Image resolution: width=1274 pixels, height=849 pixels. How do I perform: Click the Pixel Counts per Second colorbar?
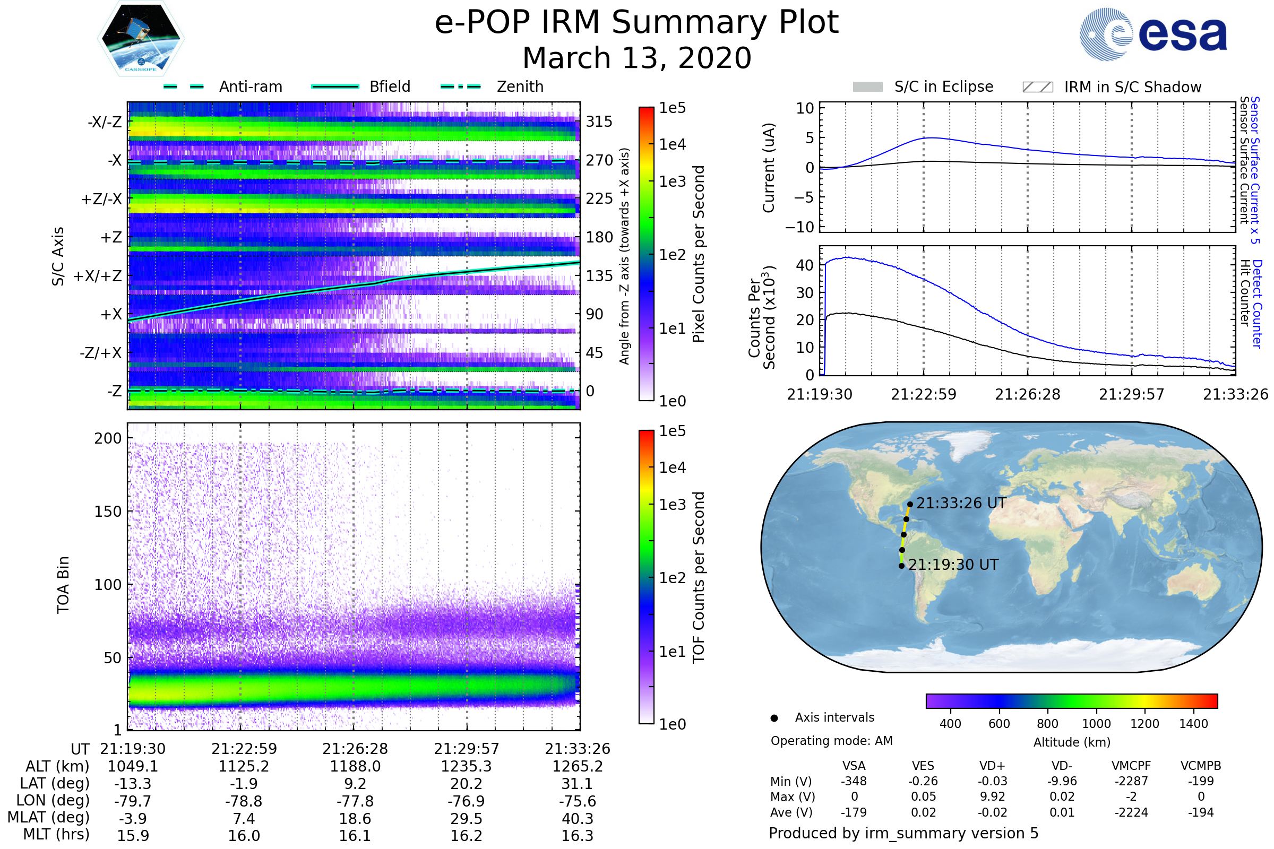[646, 254]
